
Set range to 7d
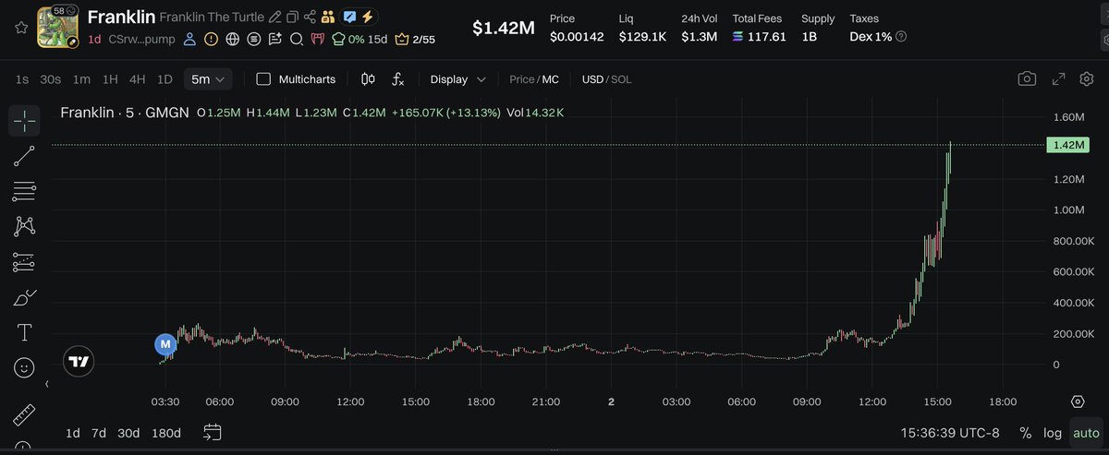(99, 433)
